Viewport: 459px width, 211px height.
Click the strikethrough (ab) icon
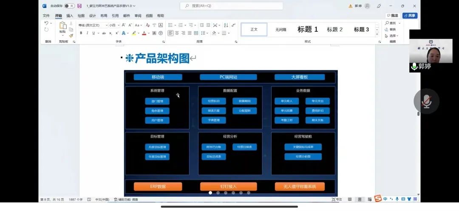point(104,33)
